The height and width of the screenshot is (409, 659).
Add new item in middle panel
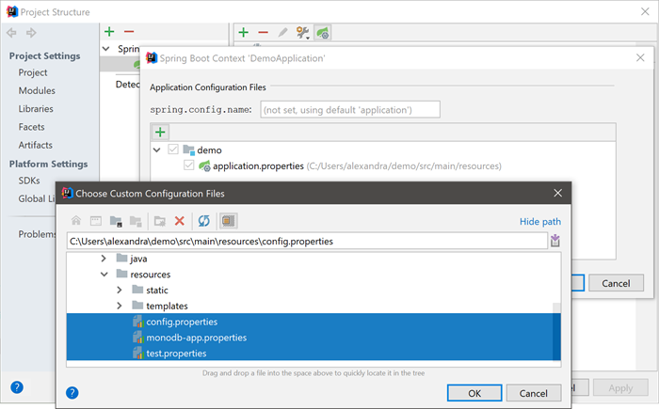(x=109, y=31)
